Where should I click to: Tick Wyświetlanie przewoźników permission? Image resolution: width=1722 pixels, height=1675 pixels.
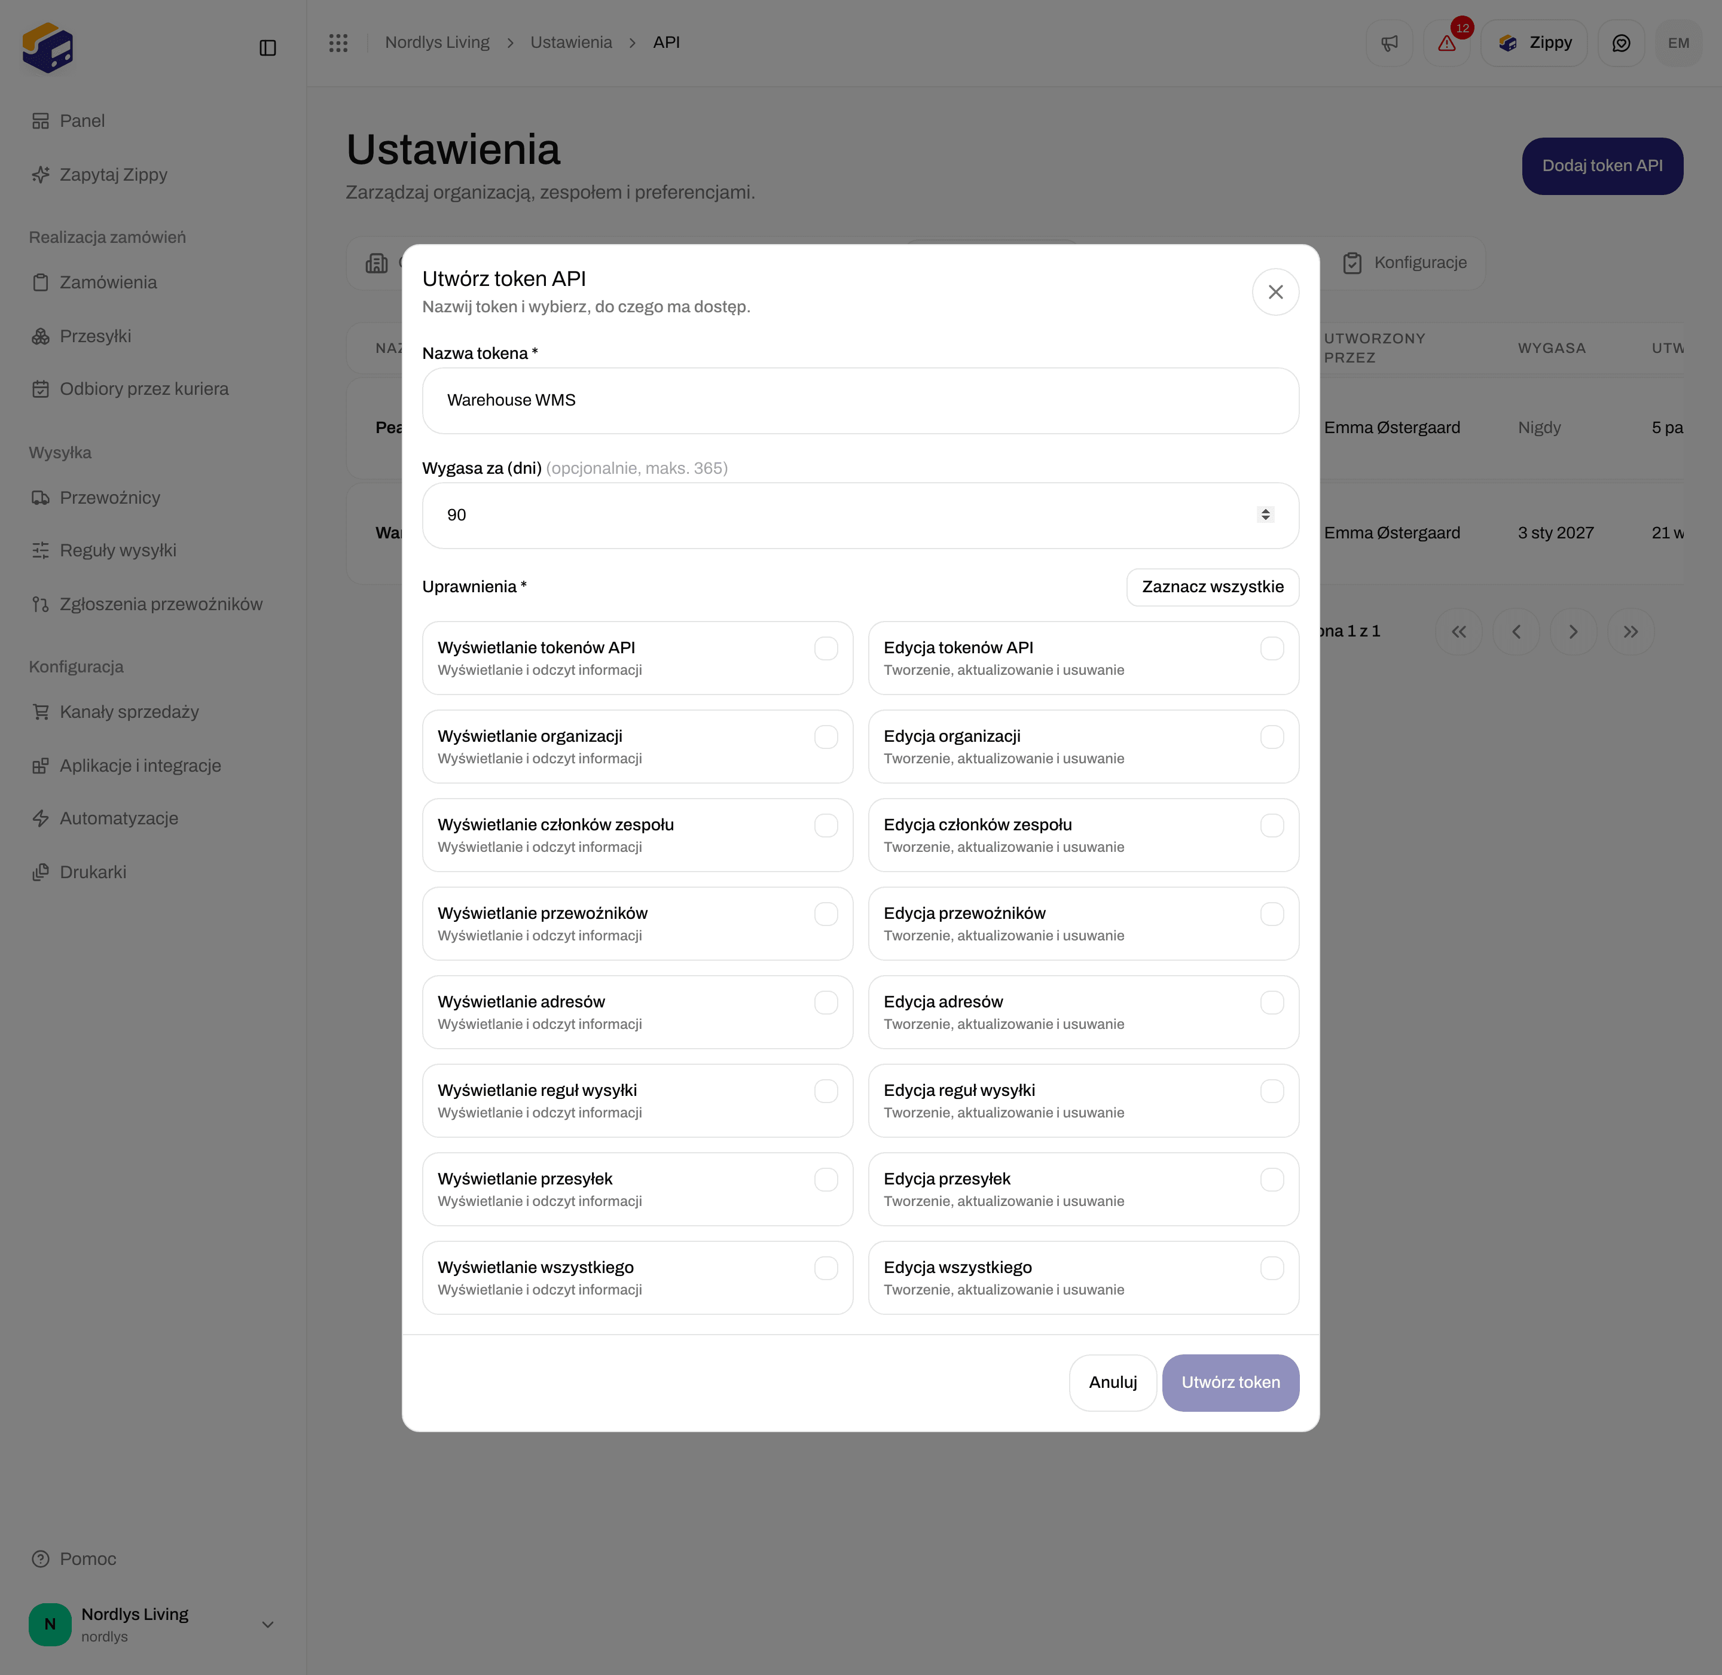[x=826, y=914]
